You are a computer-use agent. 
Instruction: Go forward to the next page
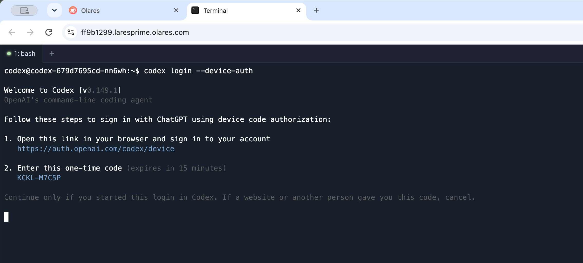coord(30,32)
